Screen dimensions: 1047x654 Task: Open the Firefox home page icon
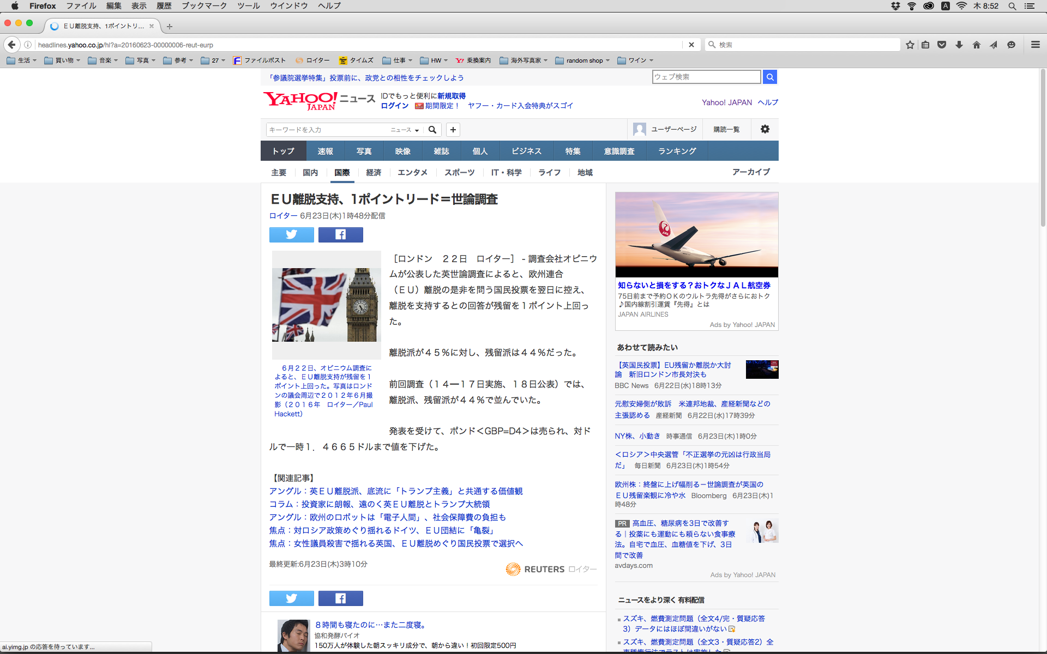976,45
